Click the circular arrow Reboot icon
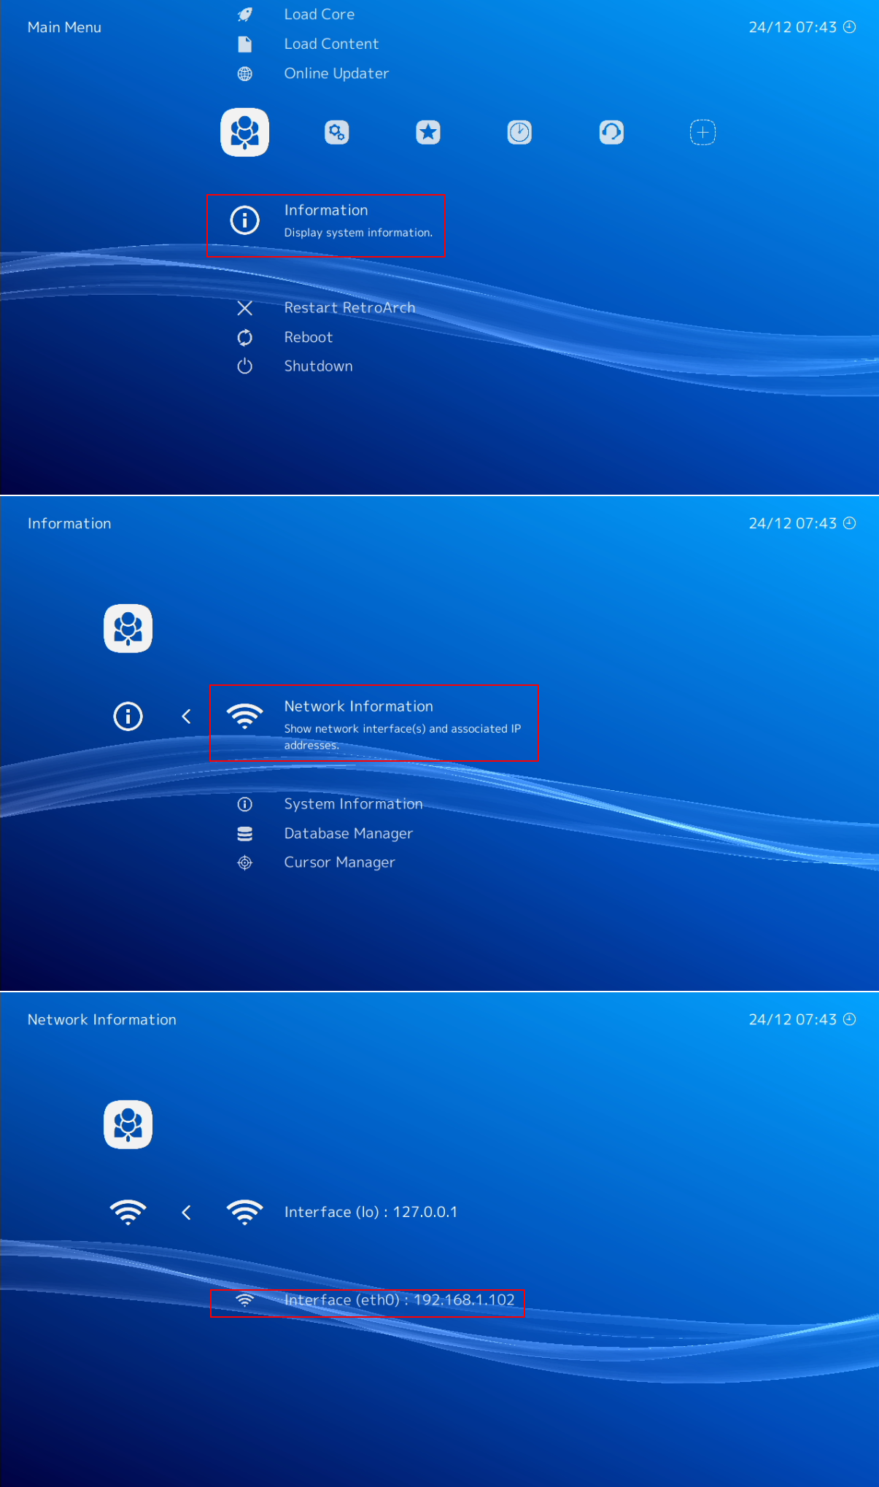The height and width of the screenshot is (1487, 879). (x=245, y=337)
